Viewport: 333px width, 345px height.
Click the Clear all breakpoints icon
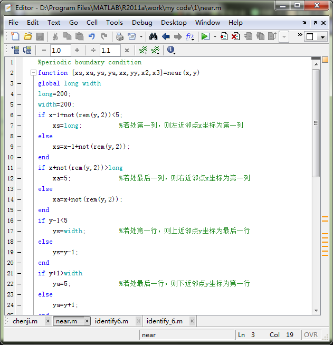pyautogui.click(x=235, y=36)
